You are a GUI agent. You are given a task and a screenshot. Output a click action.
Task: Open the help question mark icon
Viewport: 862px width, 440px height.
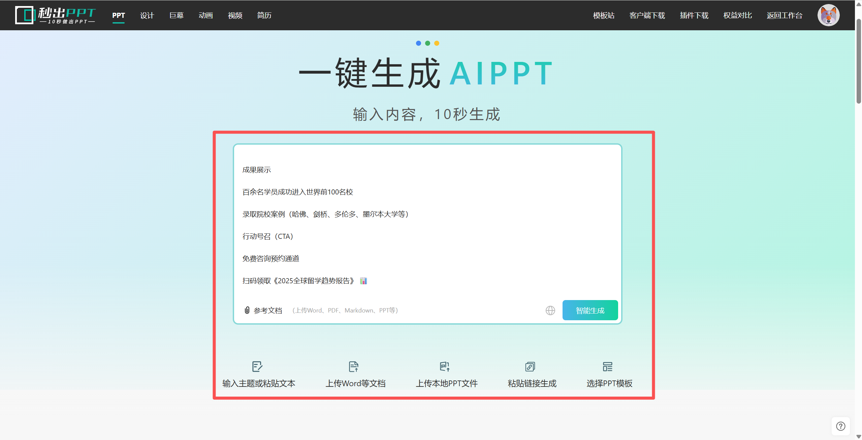click(840, 426)
